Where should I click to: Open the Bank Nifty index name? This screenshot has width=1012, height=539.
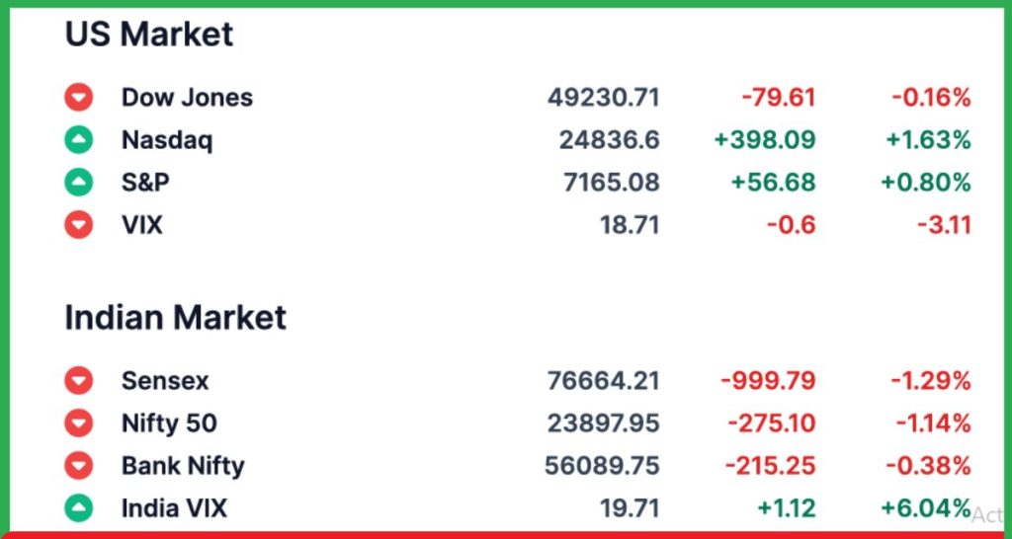[x=183, y=466]
